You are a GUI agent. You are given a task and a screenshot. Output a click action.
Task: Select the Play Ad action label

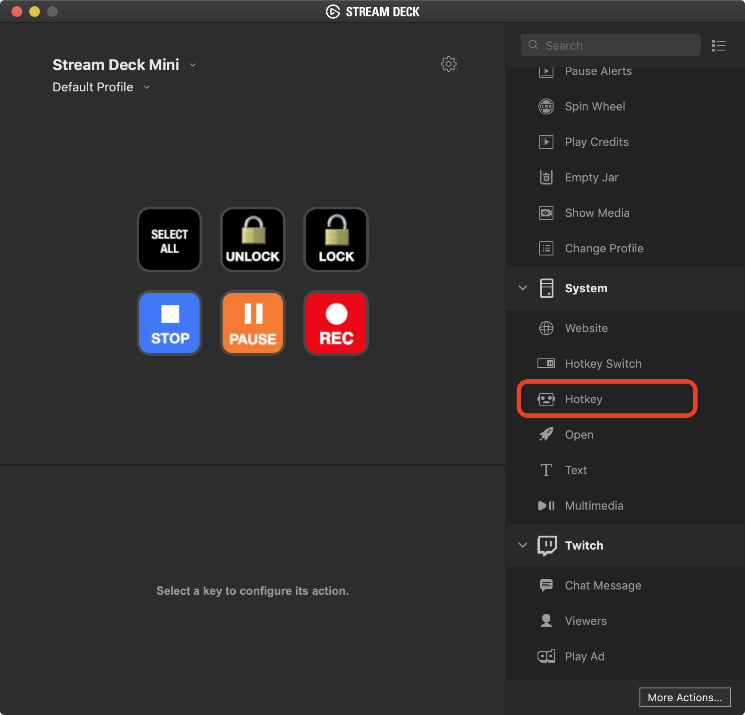584,656
